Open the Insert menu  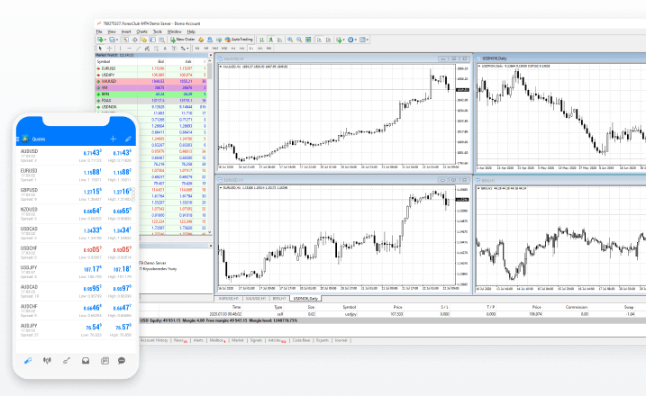coord(126,31)
